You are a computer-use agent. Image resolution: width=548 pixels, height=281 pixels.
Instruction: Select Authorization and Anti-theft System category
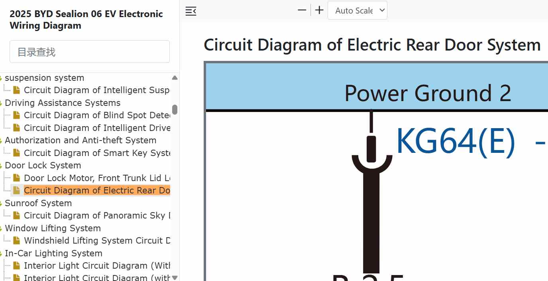(81, 140)
